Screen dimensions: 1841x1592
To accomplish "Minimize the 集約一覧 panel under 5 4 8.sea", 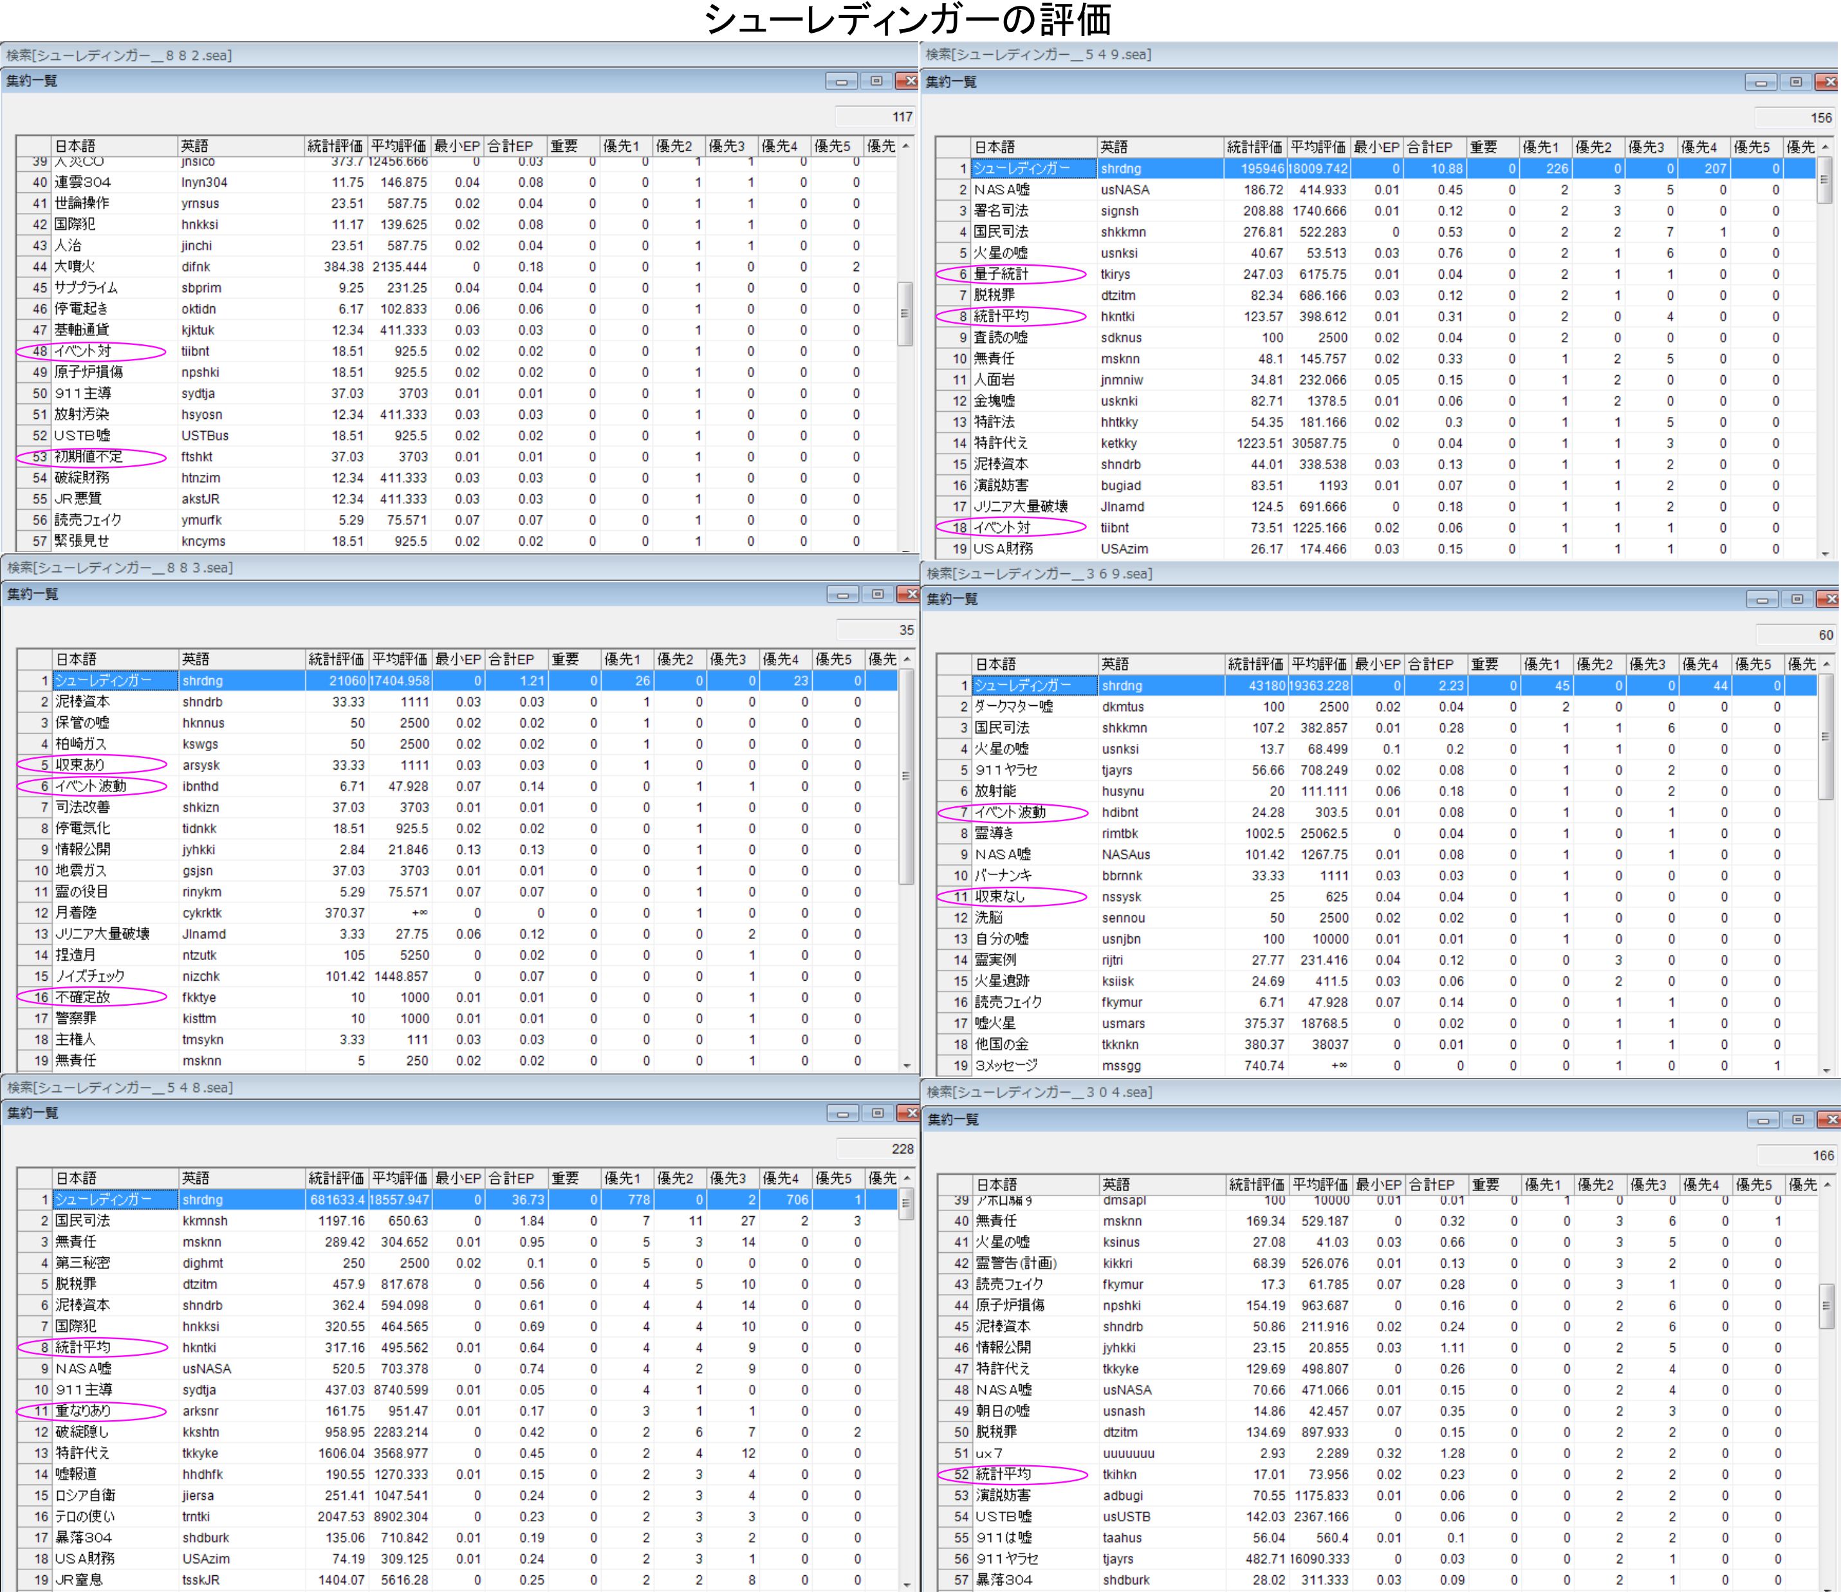I will 842,1113.
